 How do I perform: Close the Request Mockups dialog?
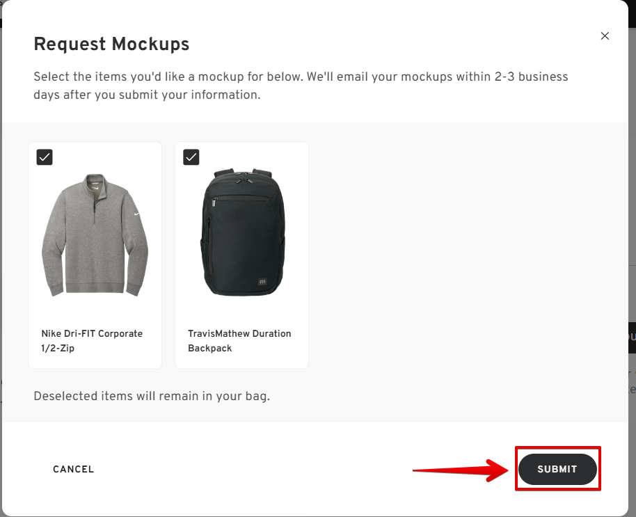click(x=605, y=36)
